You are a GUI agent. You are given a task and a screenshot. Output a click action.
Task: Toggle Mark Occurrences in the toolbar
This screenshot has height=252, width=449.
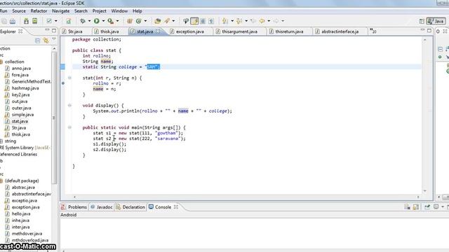click(194, 21)
